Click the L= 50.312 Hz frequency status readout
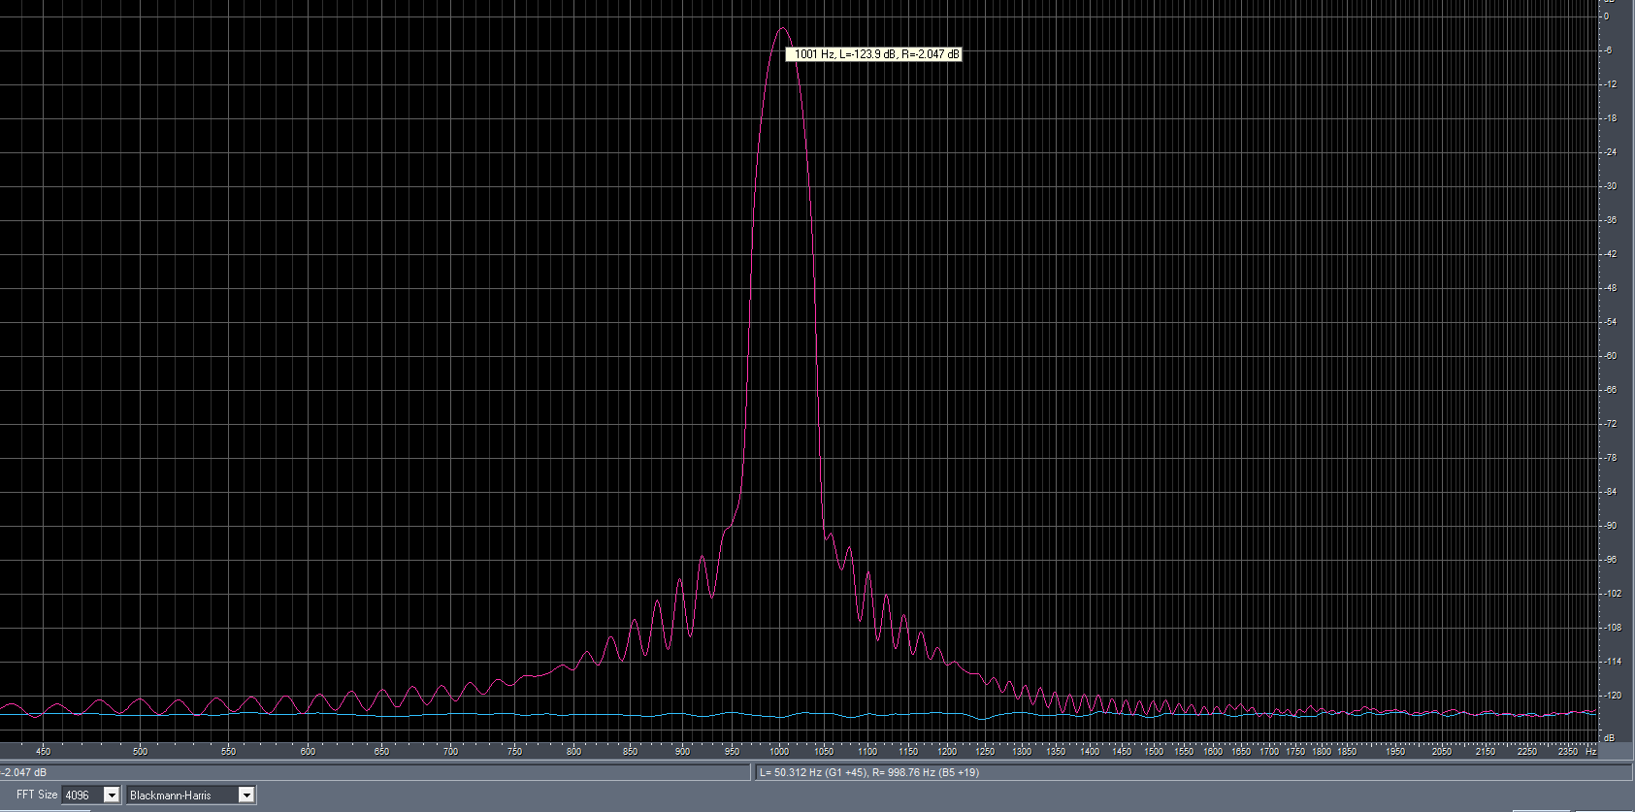Viewport: 1635px width, 812px height. (869, 772)
